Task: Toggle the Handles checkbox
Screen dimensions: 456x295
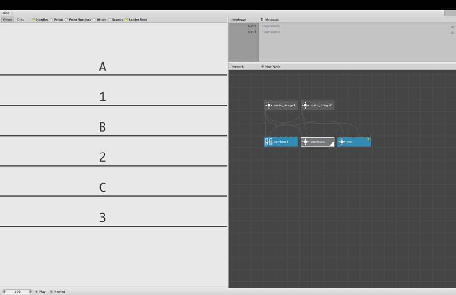Action: coord(34,20)
